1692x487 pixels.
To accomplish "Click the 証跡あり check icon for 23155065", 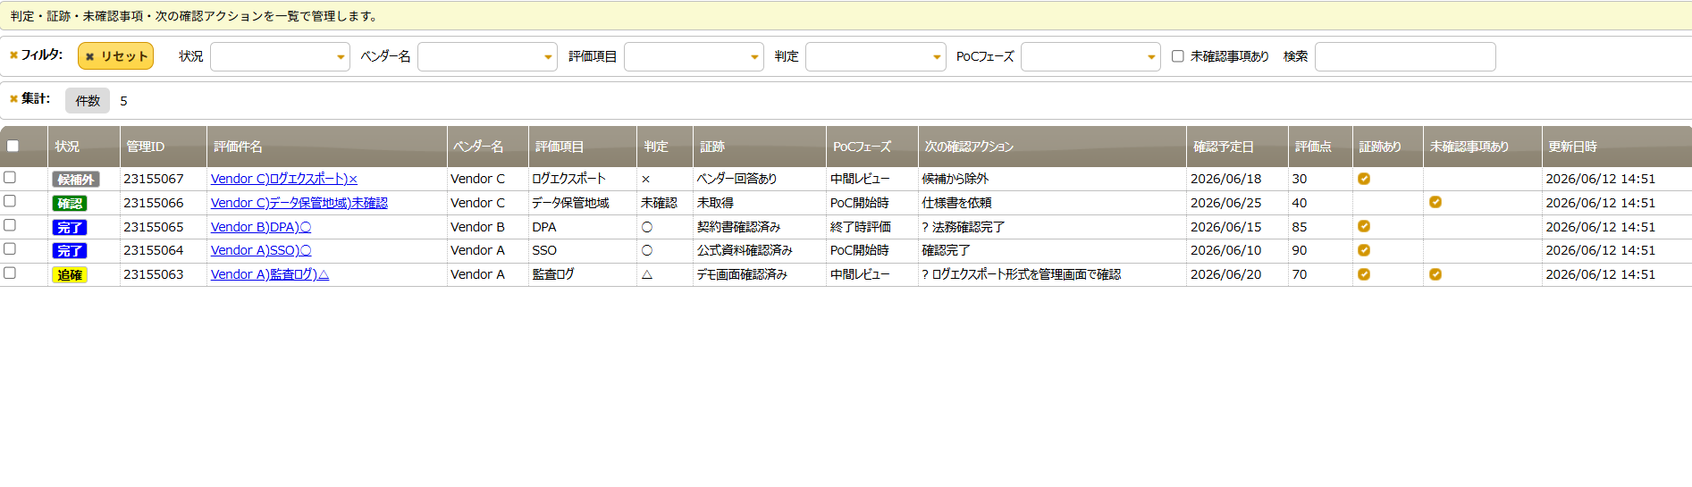I will click(1364, 226).
